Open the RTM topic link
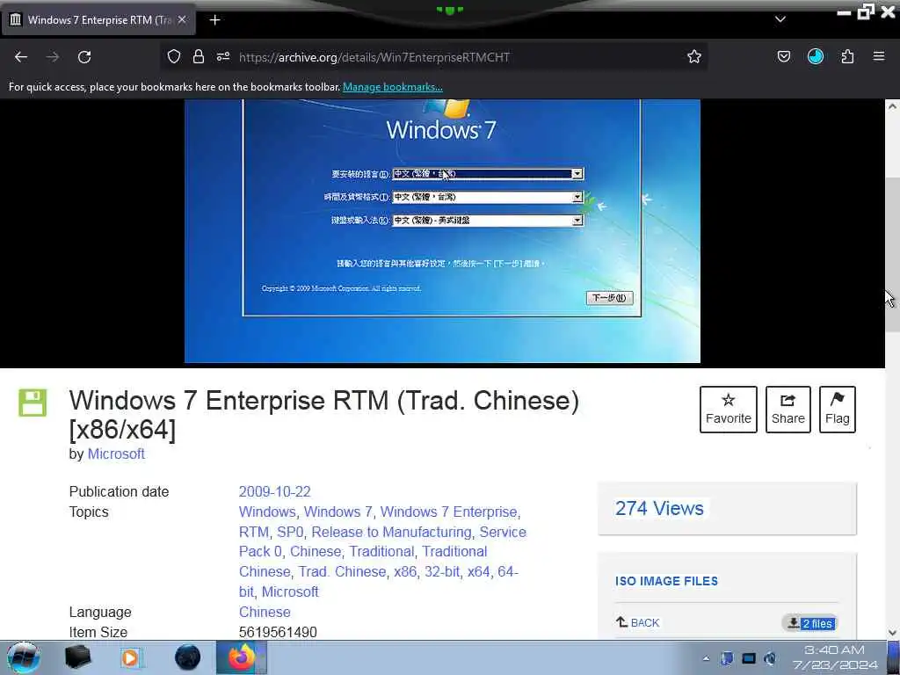900x675 pixels. (x=253, y=532)
